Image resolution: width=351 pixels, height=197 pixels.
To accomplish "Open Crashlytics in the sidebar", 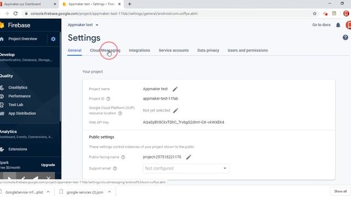I will 18,88.
